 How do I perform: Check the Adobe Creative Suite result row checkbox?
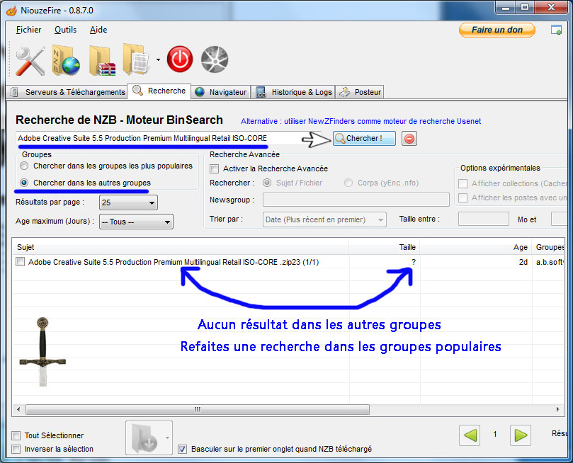tap(20, 262)
